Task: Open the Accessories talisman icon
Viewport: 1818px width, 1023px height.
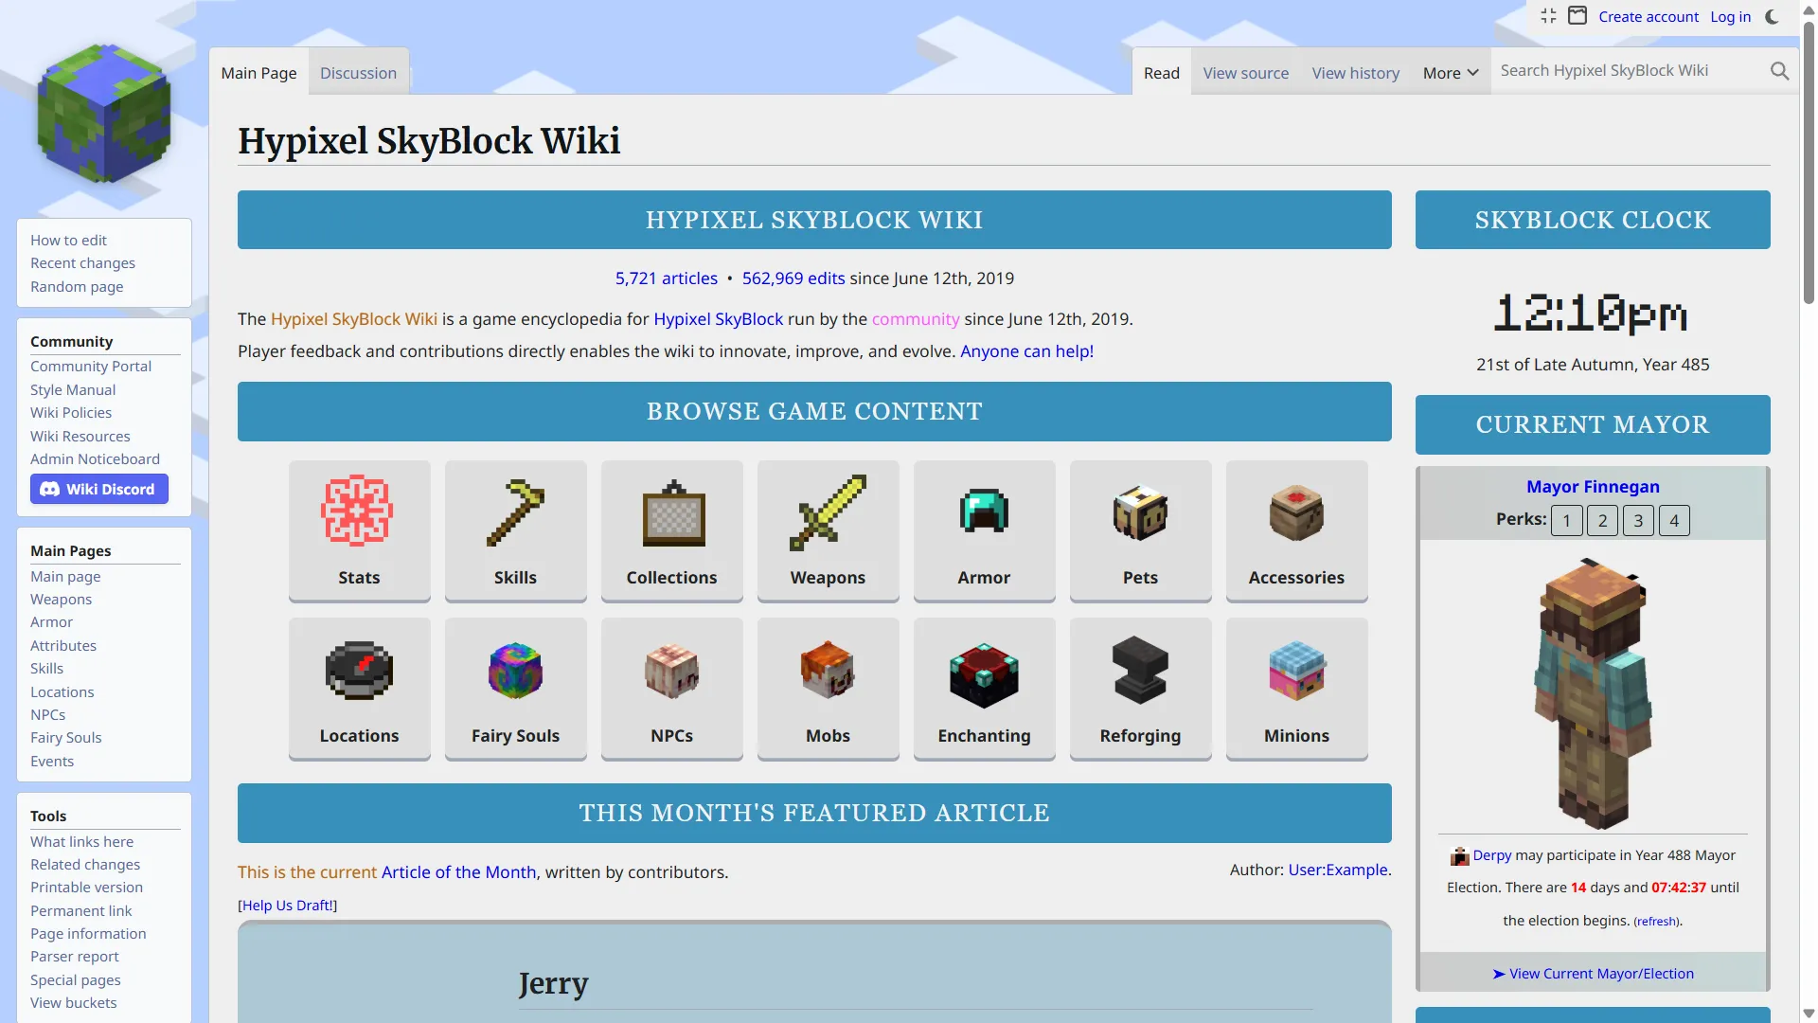Action: (1296, 512)
